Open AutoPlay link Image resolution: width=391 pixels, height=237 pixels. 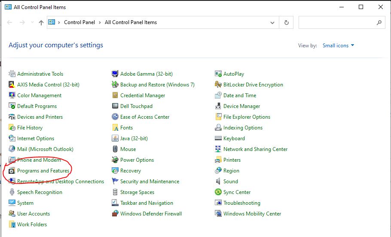pos(234,74)
